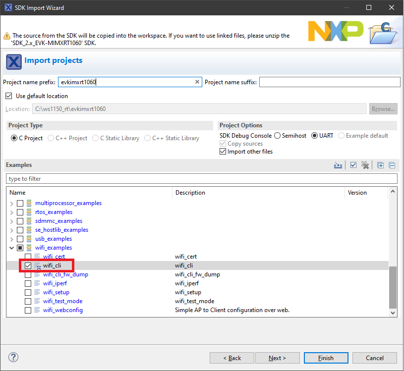
Task: Click the Finish button
Action: [326, 358]
